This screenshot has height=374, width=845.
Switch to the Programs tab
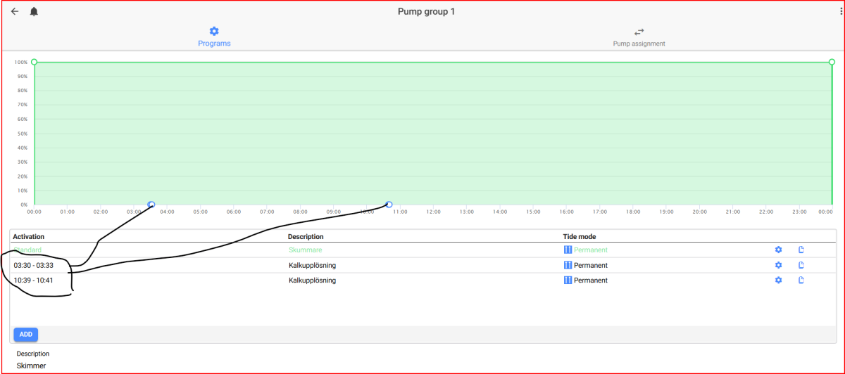pos(214,37)
